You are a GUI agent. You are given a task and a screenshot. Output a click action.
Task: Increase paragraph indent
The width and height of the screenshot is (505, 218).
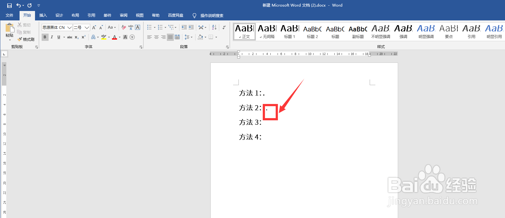pos(191,28)
